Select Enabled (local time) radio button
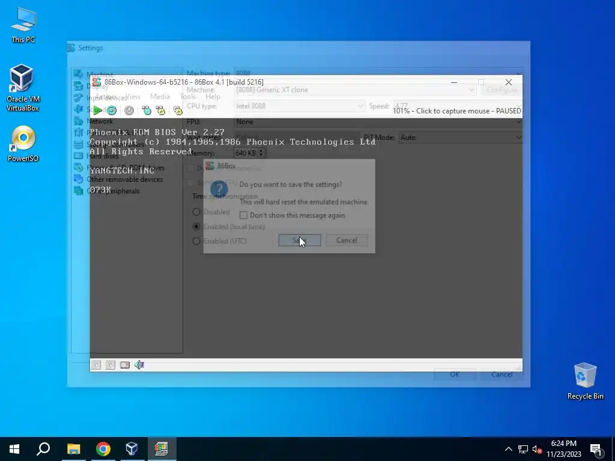Image resolution: width=615 pixels, height=461 pixels. click(x=196, y=226)
